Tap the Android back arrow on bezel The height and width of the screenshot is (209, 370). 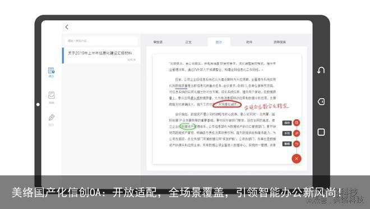pos(321,70)
